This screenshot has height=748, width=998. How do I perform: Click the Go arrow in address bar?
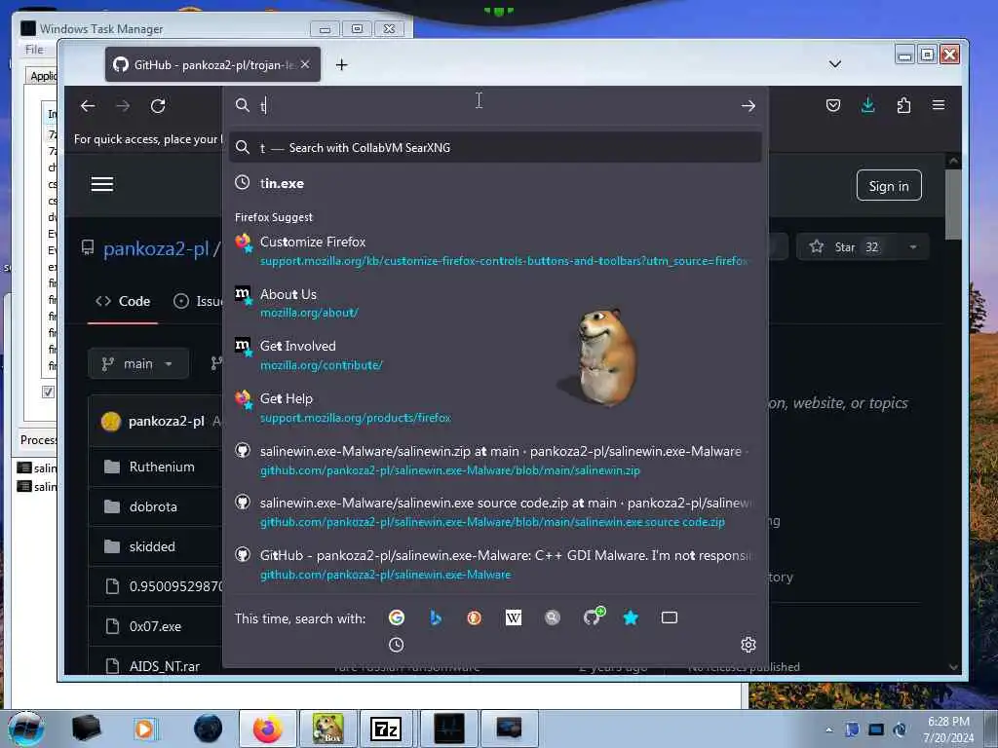pyautogui.click(x=748, y=105)
